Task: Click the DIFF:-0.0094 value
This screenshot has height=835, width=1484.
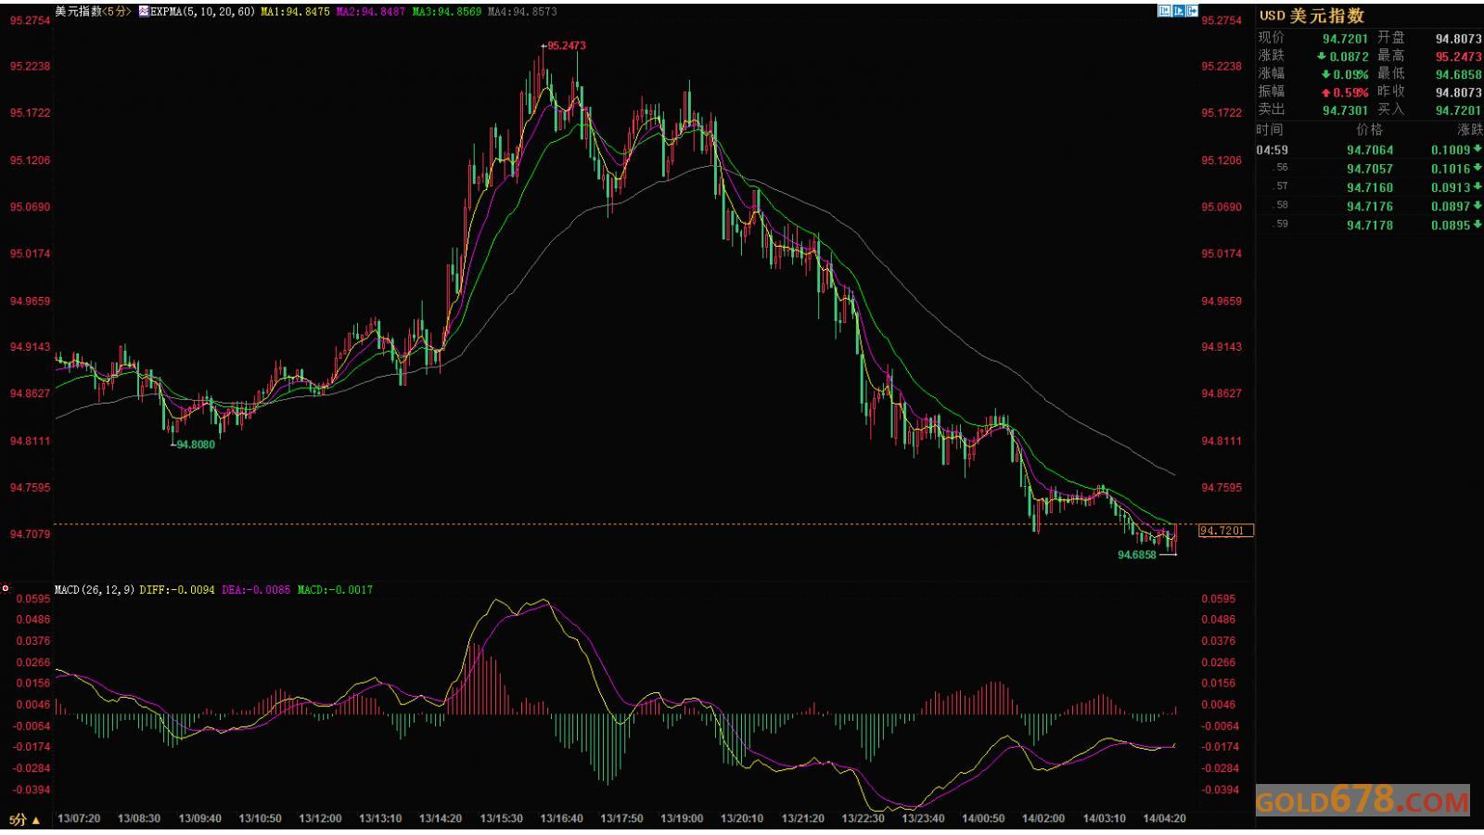Action: tap(177, 589)
